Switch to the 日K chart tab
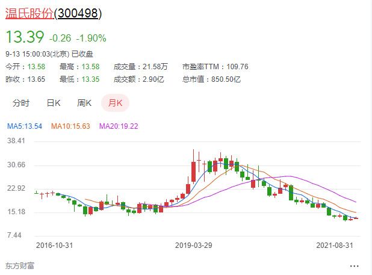Image resolution: width=372 pixels, height=275 pixels. click(x=54, y=103)
